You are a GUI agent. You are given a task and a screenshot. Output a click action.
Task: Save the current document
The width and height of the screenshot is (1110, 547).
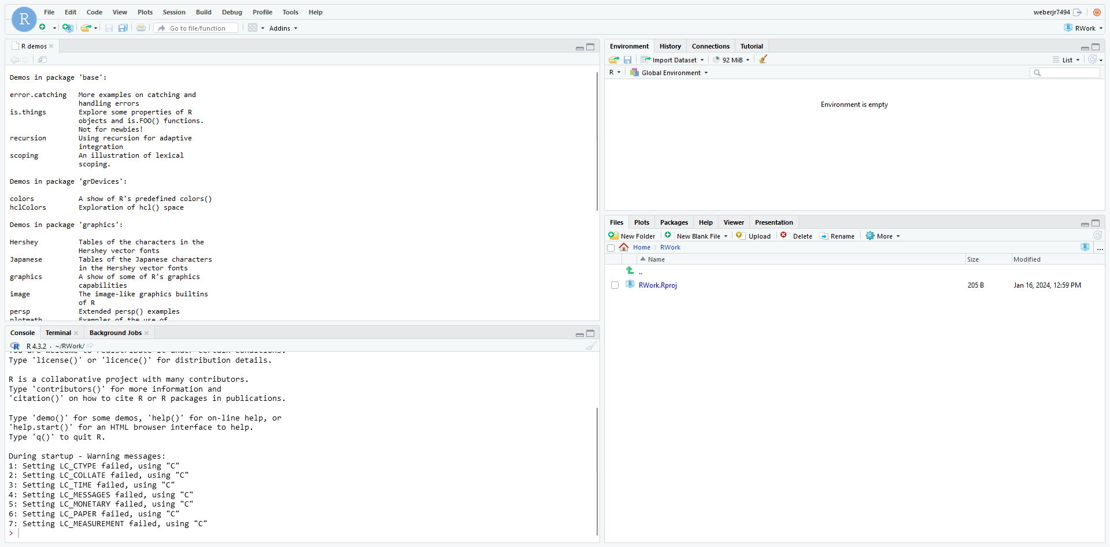(x=109, y=28)
